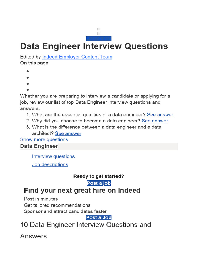Click the fourth bullet under On this page
The height and width of the screenshot is (264, 198).
(x=28, y=90)
